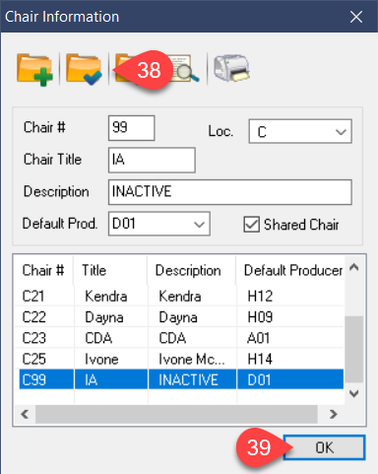Click the D01 cell in selected row

290,380
